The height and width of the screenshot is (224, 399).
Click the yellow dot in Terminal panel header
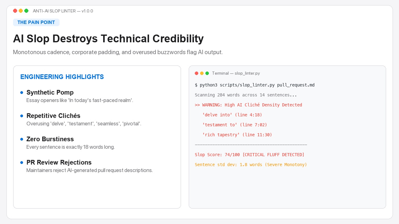[202, 73]
